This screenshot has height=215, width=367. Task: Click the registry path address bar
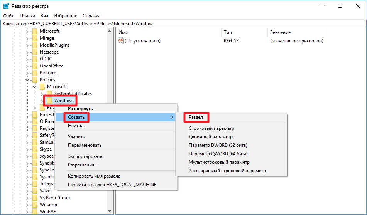click(x=184, y=24)
